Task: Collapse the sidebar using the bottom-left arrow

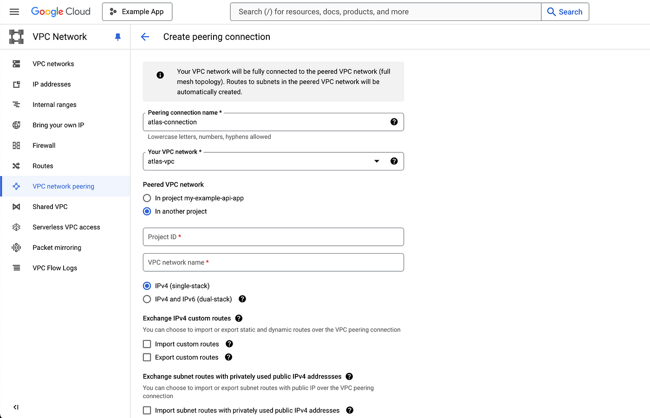Action: pos(16,407)
